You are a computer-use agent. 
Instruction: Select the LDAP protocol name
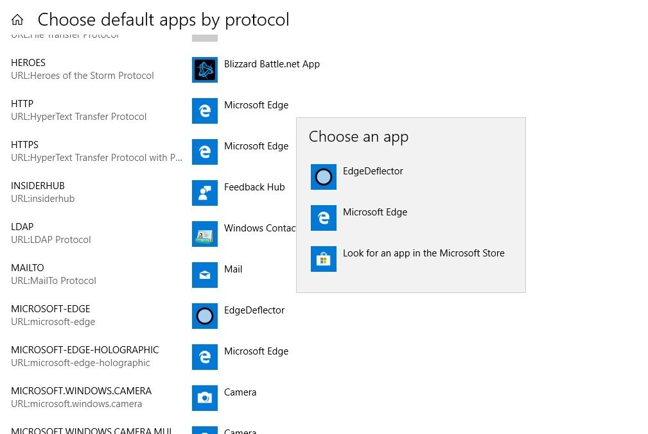tap(22, 227)
